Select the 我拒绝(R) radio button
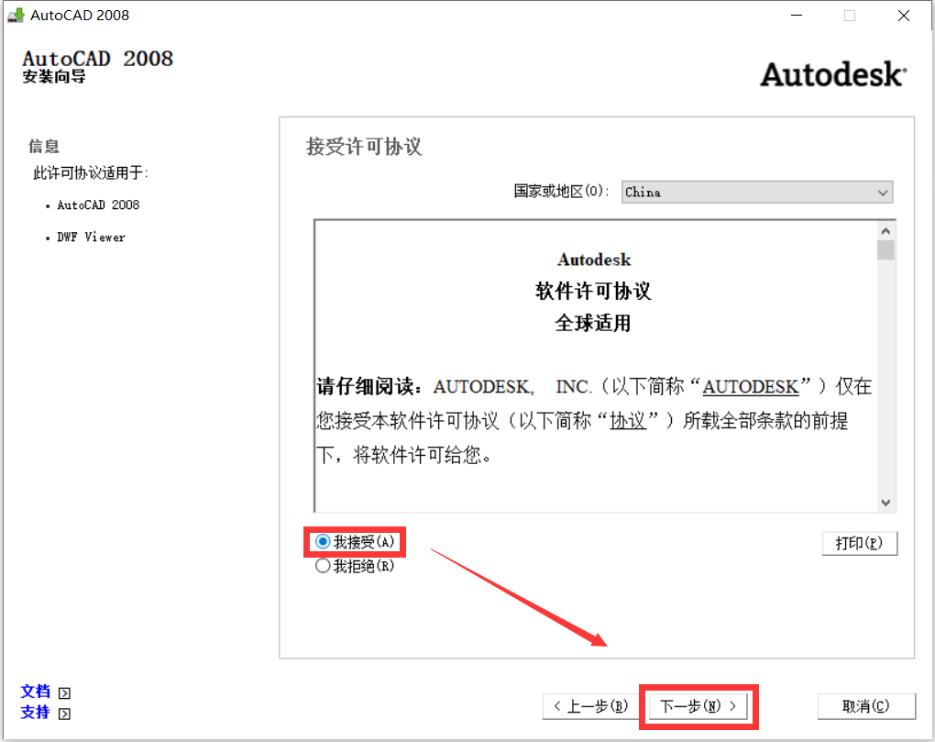Screen dimensions: 935x742 point(354,566)
